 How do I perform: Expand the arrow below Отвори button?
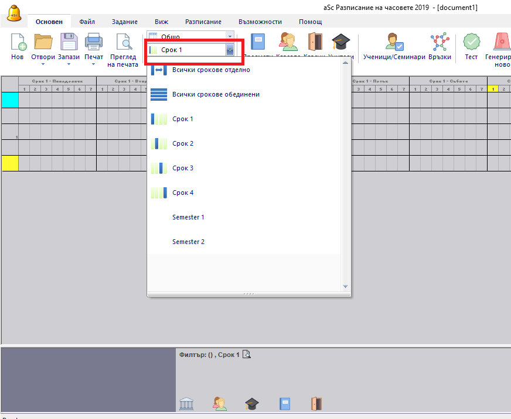[x=43, y=64]
